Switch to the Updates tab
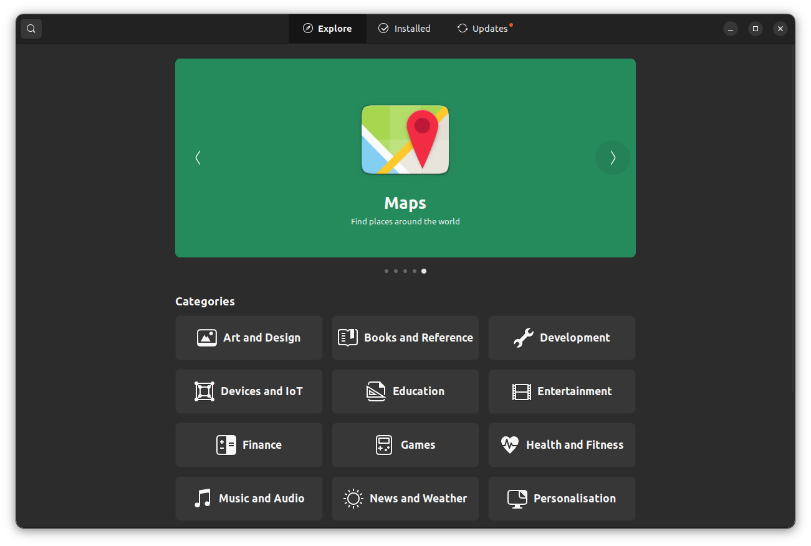Viewport: 811px width, 546px height. point(483,29)
